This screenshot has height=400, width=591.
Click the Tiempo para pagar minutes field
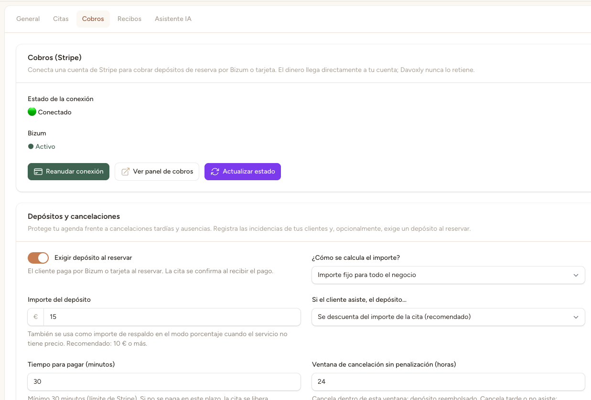(164, 382)
